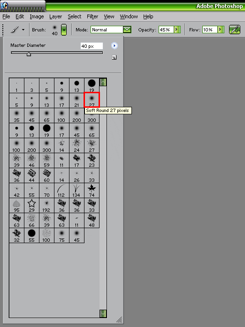Open the brush picker flyout menu arrow

coord(114,45)
